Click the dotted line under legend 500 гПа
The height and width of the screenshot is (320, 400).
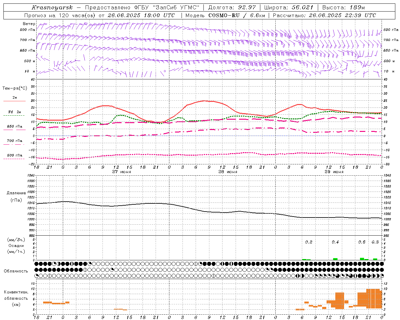pyautogui.click(x=14, y=159)
